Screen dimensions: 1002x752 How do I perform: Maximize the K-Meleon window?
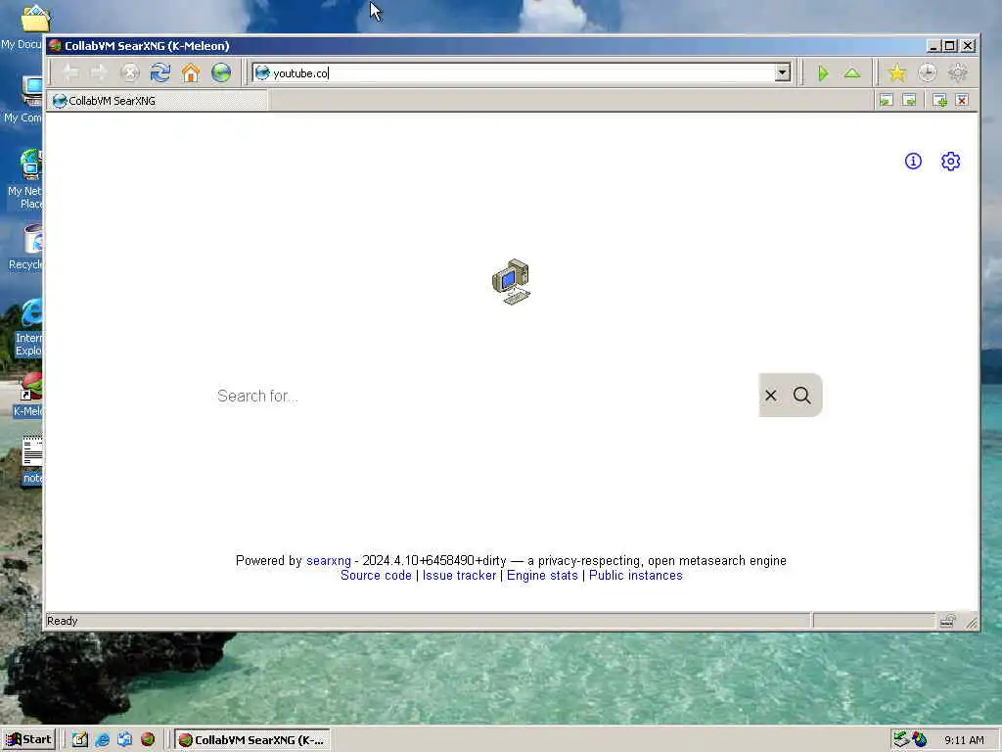coord(950,46)
